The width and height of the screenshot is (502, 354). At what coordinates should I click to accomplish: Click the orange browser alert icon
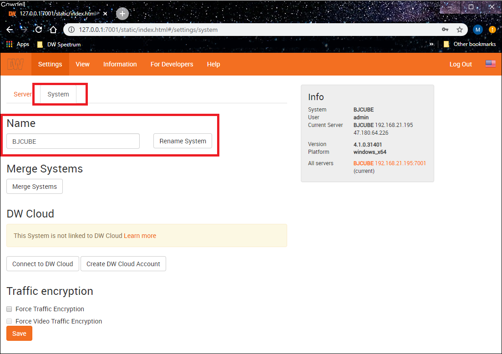pos(492,30)
